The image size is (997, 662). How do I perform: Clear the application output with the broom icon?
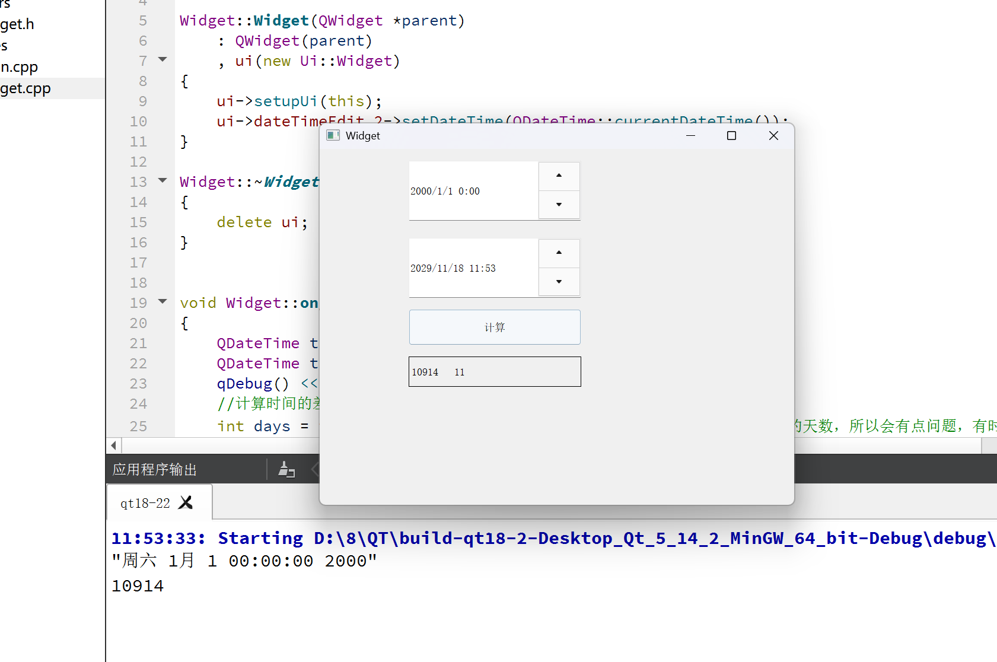287,469
